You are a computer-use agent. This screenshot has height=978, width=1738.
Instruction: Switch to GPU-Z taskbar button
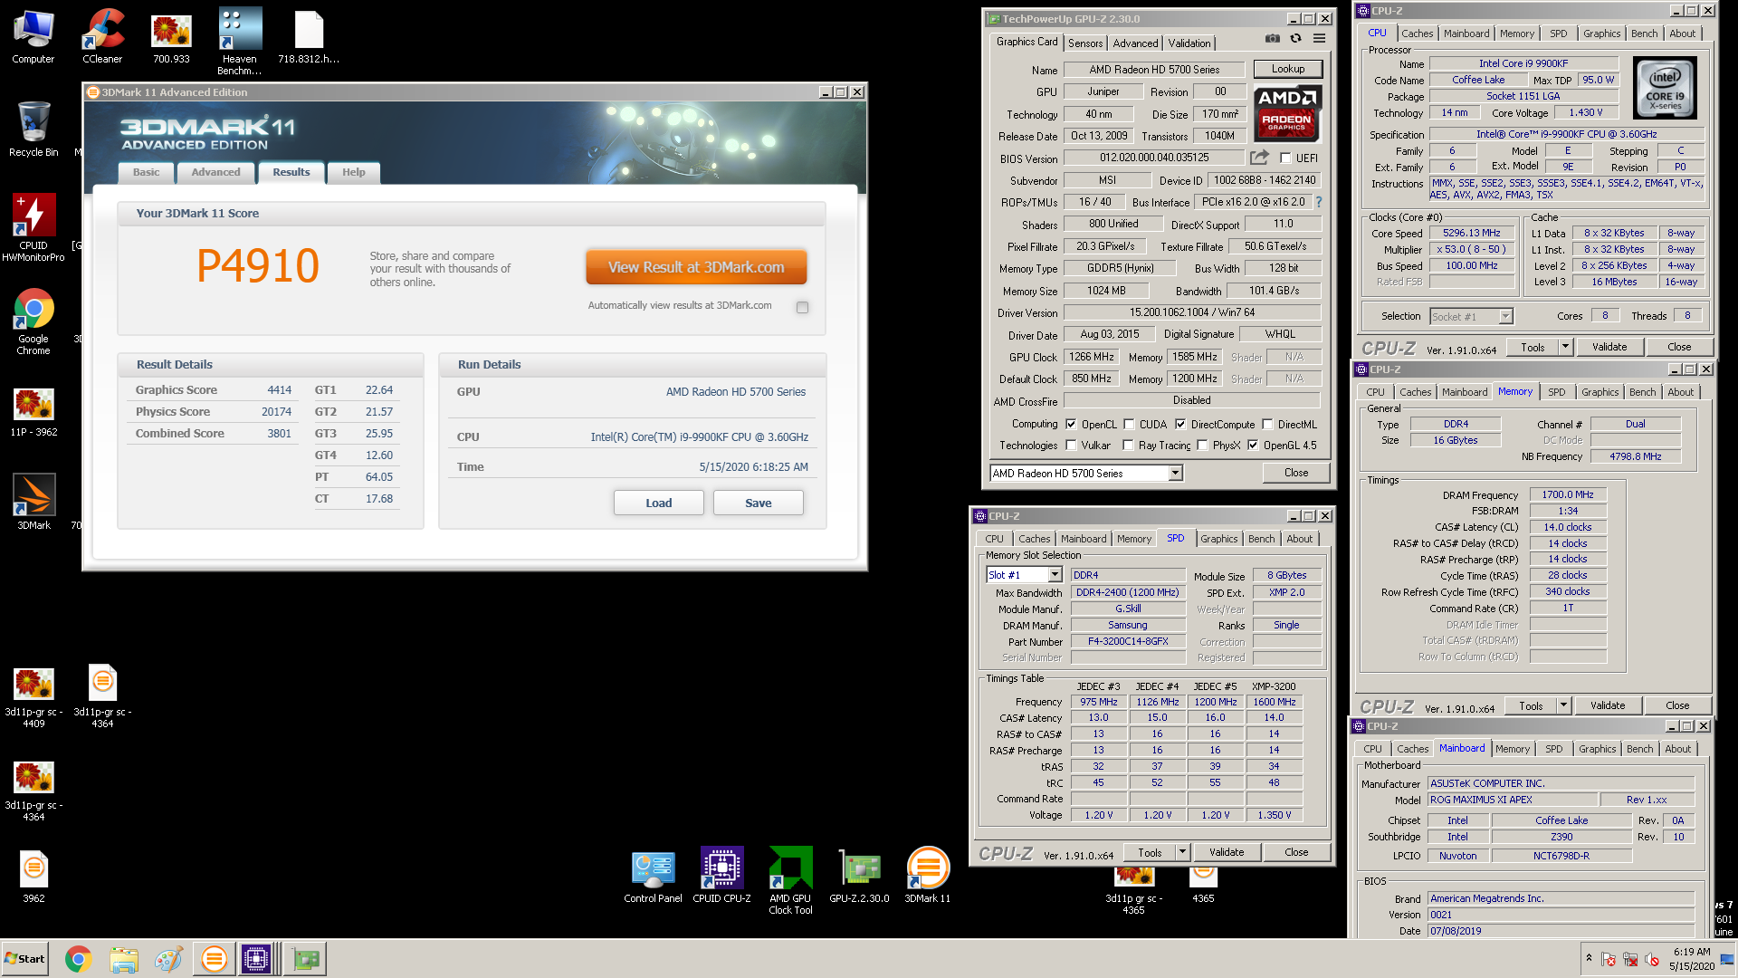click(305, 959)
